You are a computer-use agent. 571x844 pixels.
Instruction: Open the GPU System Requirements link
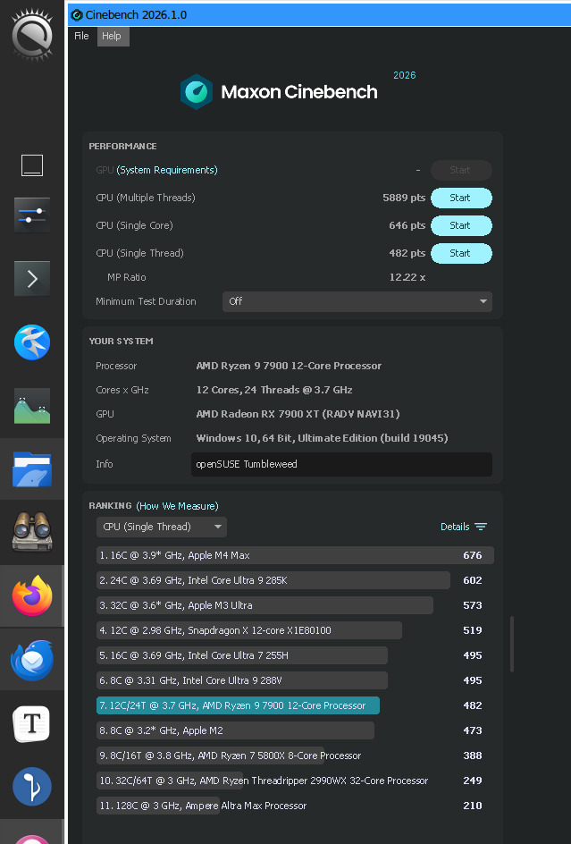pos(167,170)
